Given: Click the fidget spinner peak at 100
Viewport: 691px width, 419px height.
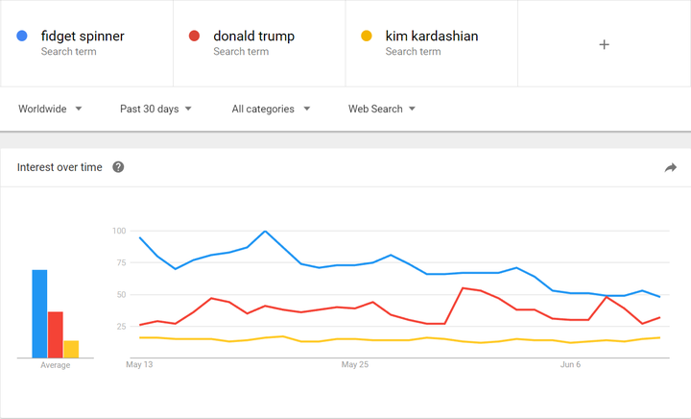Looking at the screenshot, I should click(x=265, y=231).
